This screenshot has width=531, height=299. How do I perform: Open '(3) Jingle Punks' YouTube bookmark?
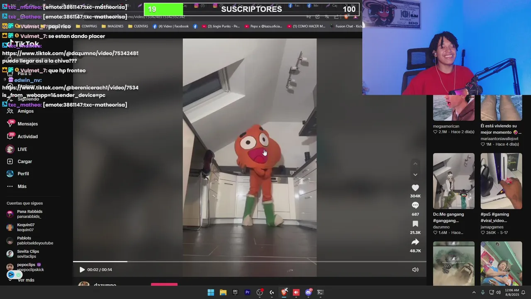click(221, 26)
